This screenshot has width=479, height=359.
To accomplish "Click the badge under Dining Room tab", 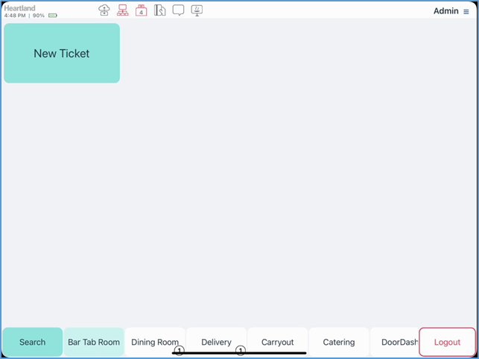I will (x=179, y=350).
